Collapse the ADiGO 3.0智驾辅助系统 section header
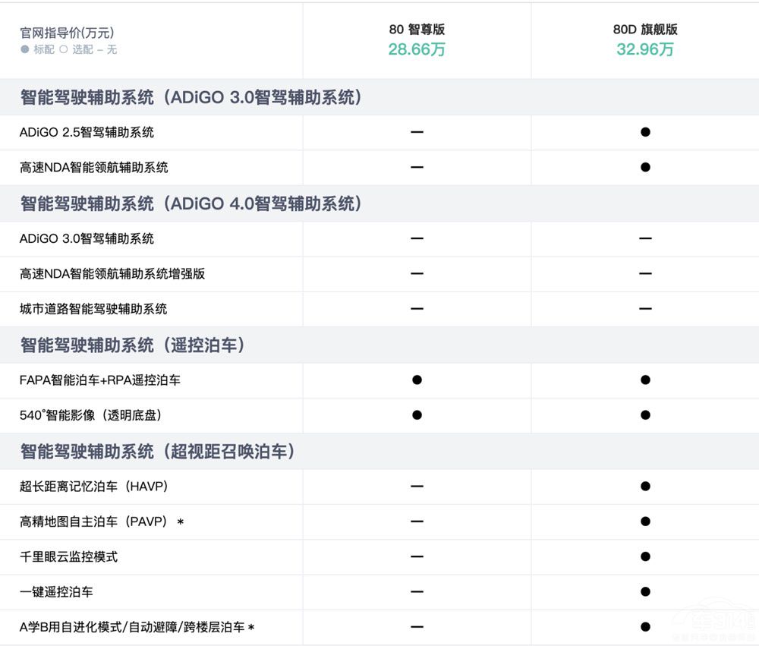Viewport: 759px width, 646px height. click(191, 97)
